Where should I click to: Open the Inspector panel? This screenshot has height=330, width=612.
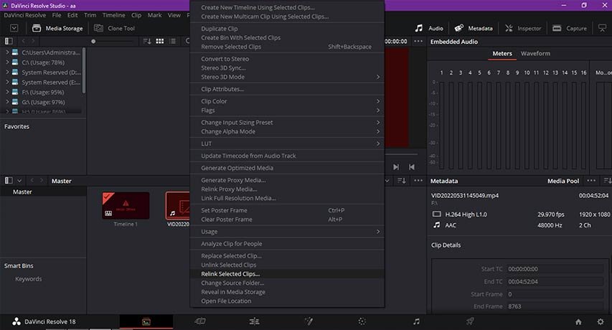(x=523, y=28)
